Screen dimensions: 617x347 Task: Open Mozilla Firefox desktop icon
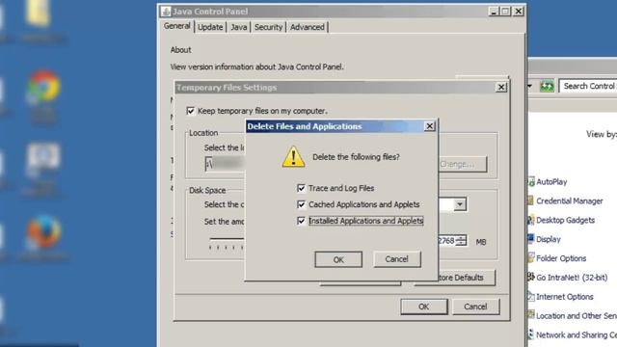43,231
